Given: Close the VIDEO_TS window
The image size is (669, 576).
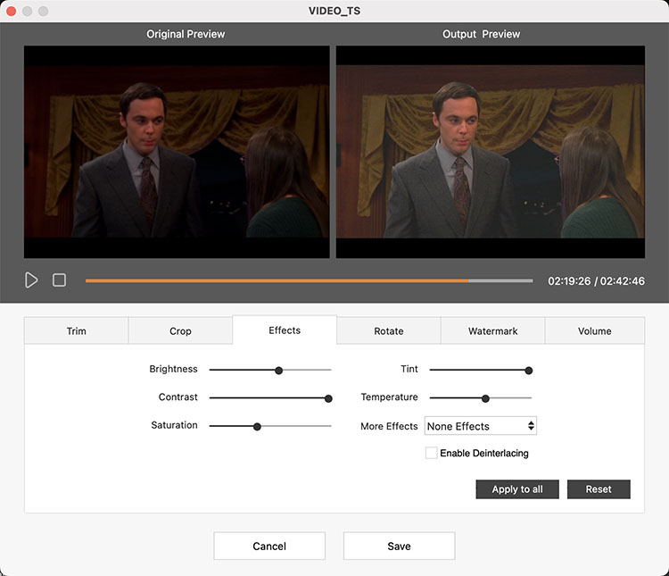Looking at the screenshot, I should coord(12,11).
